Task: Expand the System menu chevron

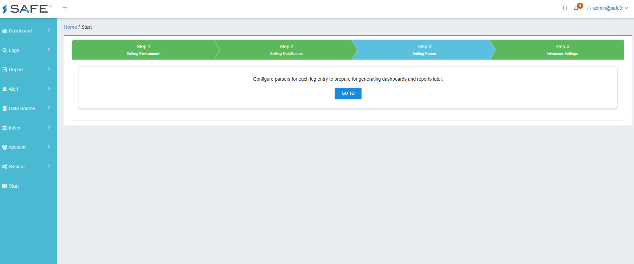Action: [49, 166]
